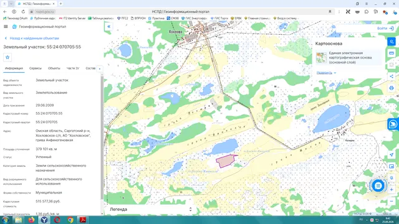Open the Состав tab
This screenshot has width=399, height=224.
[x=90, y=68]
